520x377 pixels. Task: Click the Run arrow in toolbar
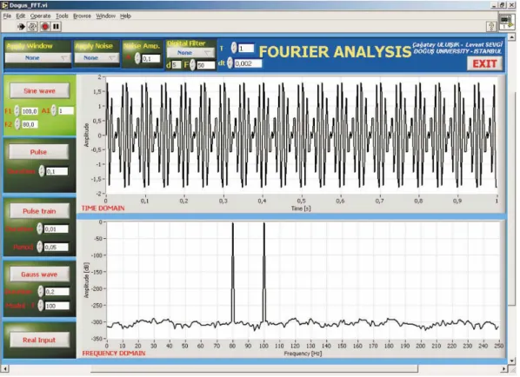click(22, 27)
